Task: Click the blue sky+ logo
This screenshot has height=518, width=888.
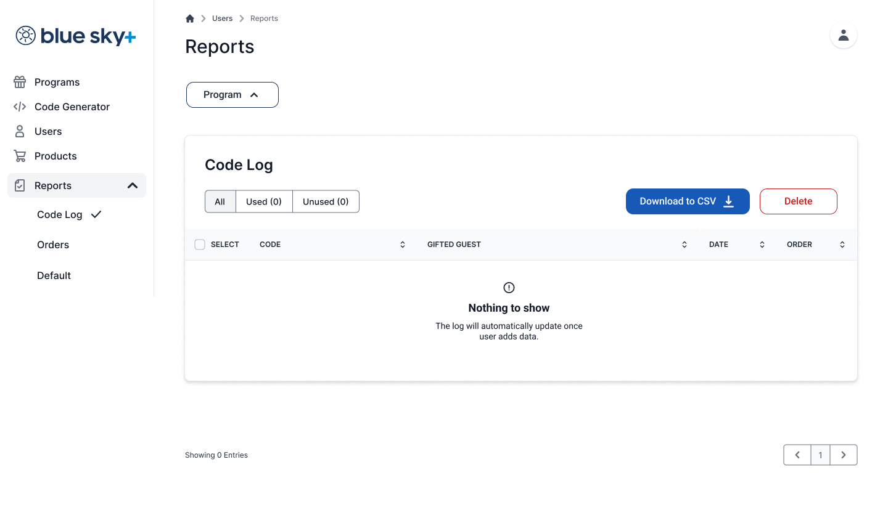Action: tap(76, 36)
